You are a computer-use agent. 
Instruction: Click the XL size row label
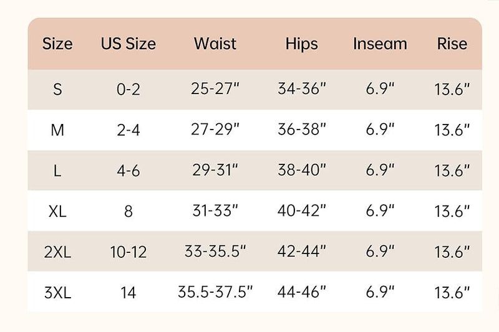57,211
